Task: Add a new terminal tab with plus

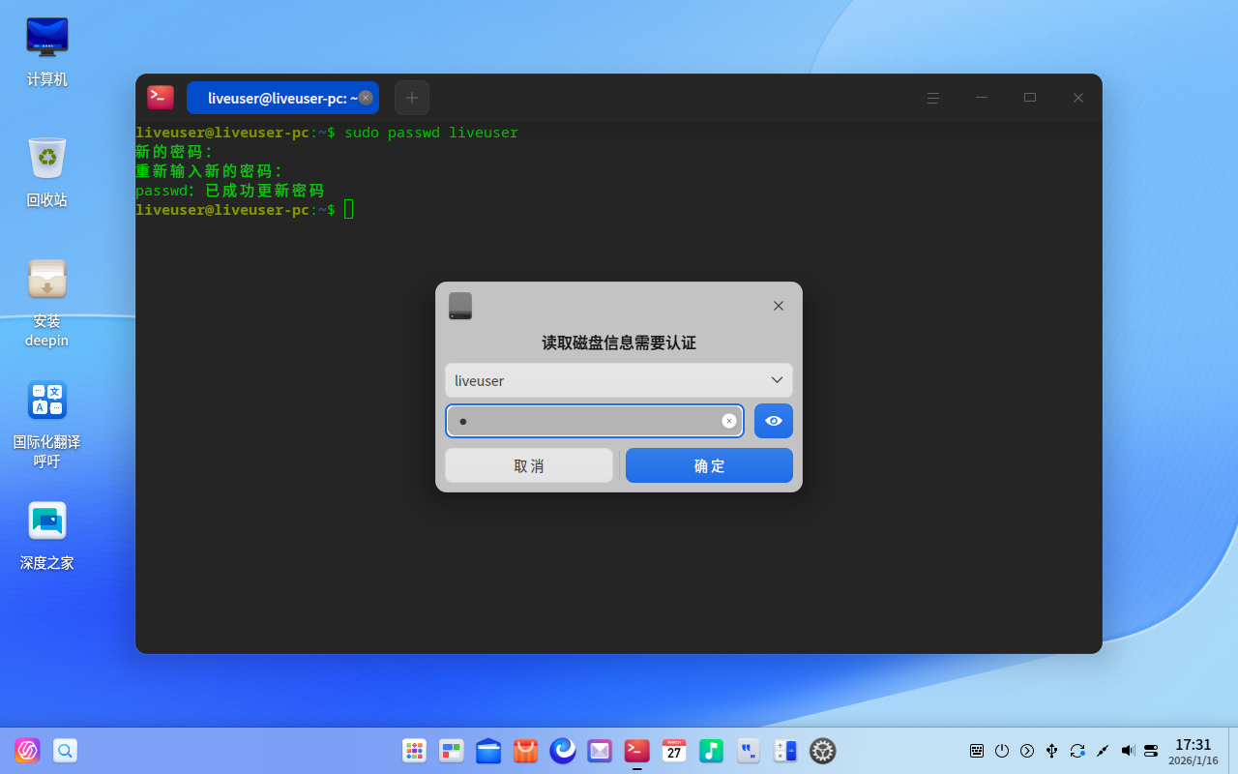Action: click(x=412, y=98)
